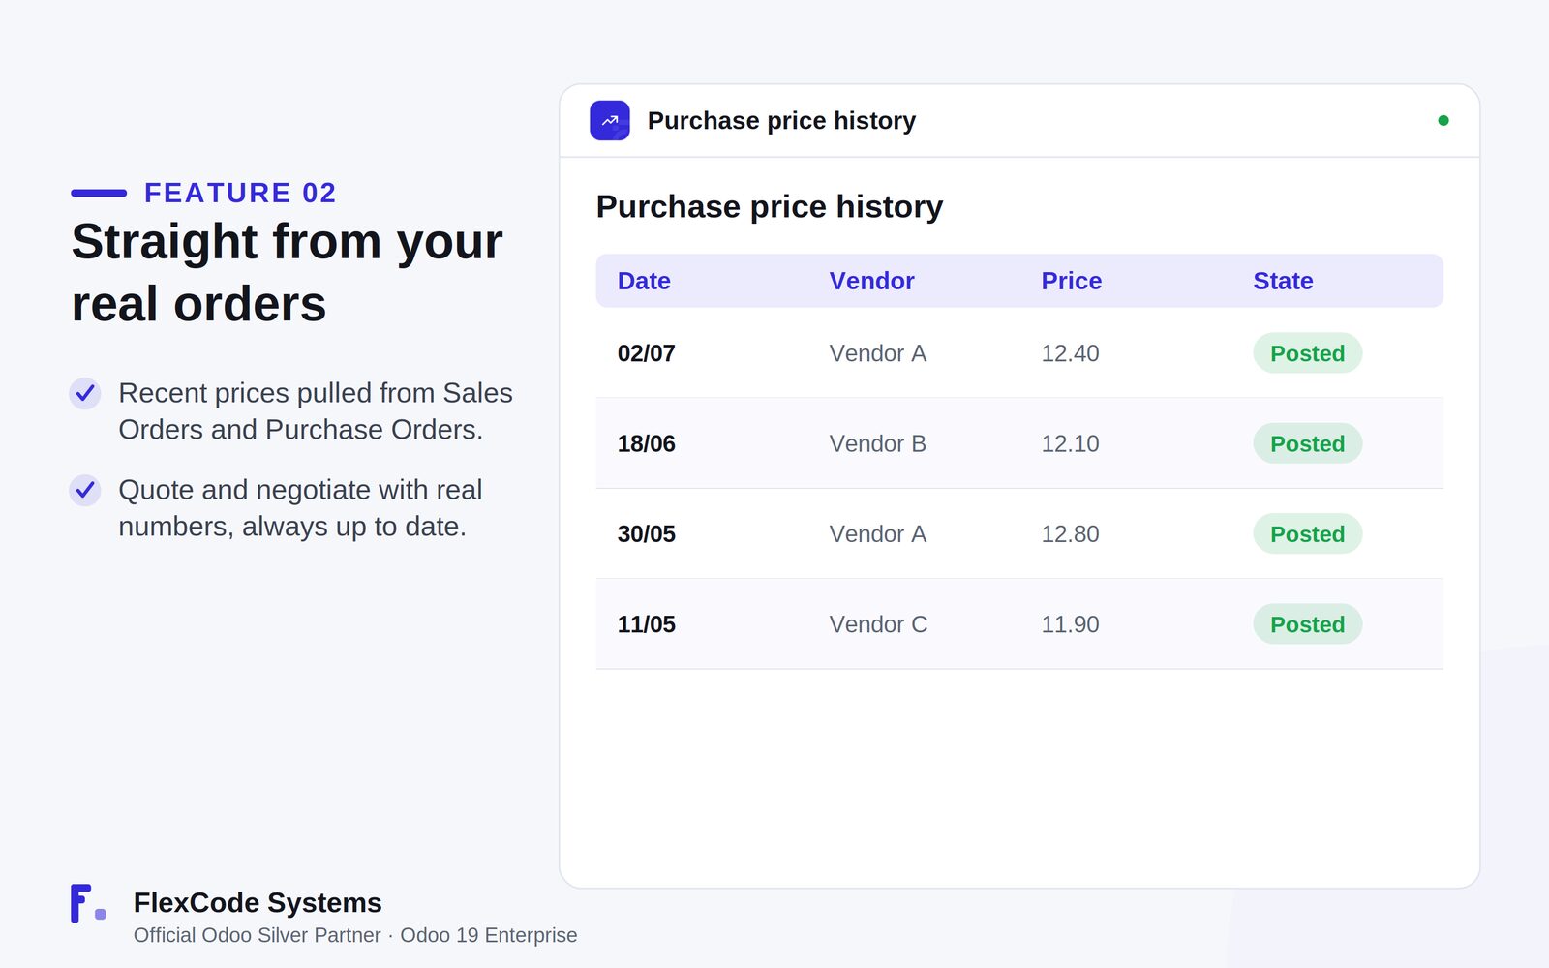This screenshot has width=1549, height=968.
Task: Select the 30/05 date cell
Action: pos(647,534)
